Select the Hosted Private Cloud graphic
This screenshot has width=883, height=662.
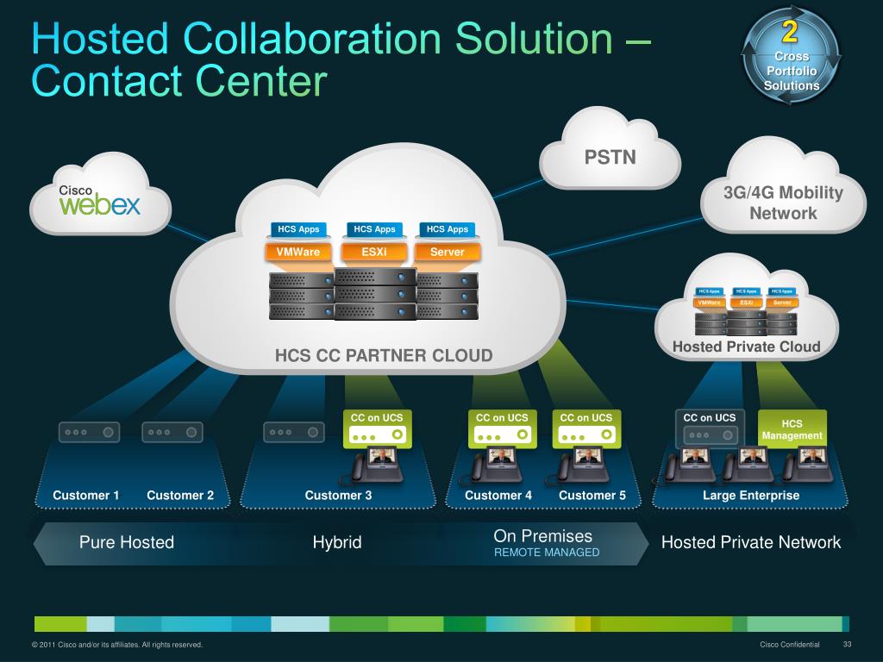[x=746, y=308]
